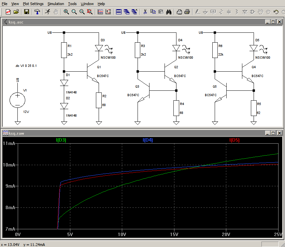Click the Zoom Out magnifier with minus
285x247 pixels.
click(82, 12)
